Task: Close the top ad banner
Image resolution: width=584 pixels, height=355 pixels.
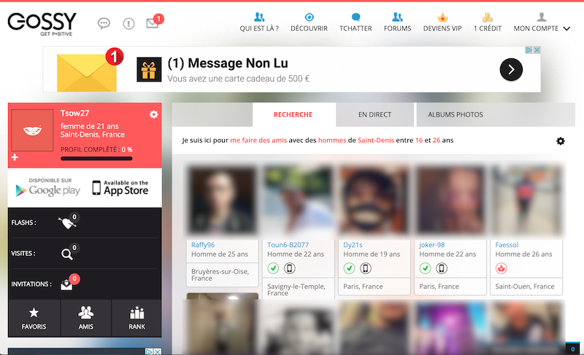Action: (537, 50)
